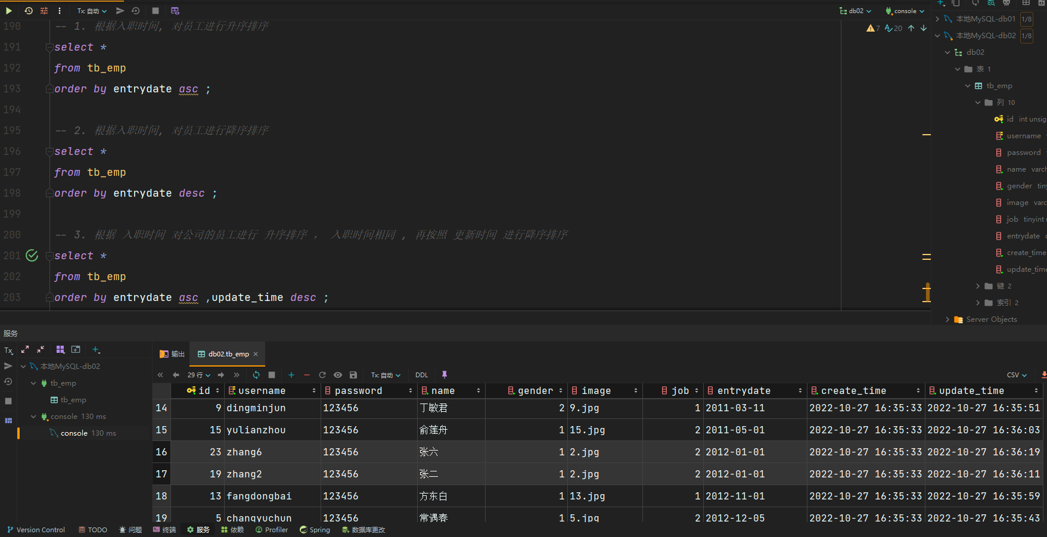
Task: Click the commit arrow icon in editor toolbar
Action: pyautogui.click(x=120, y=11)
